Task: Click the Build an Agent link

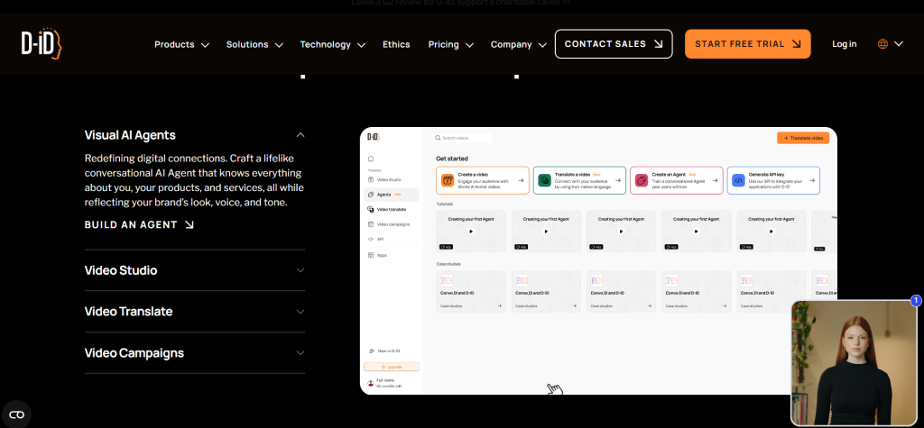Action: pyautogui.click(x=139, y=224)
